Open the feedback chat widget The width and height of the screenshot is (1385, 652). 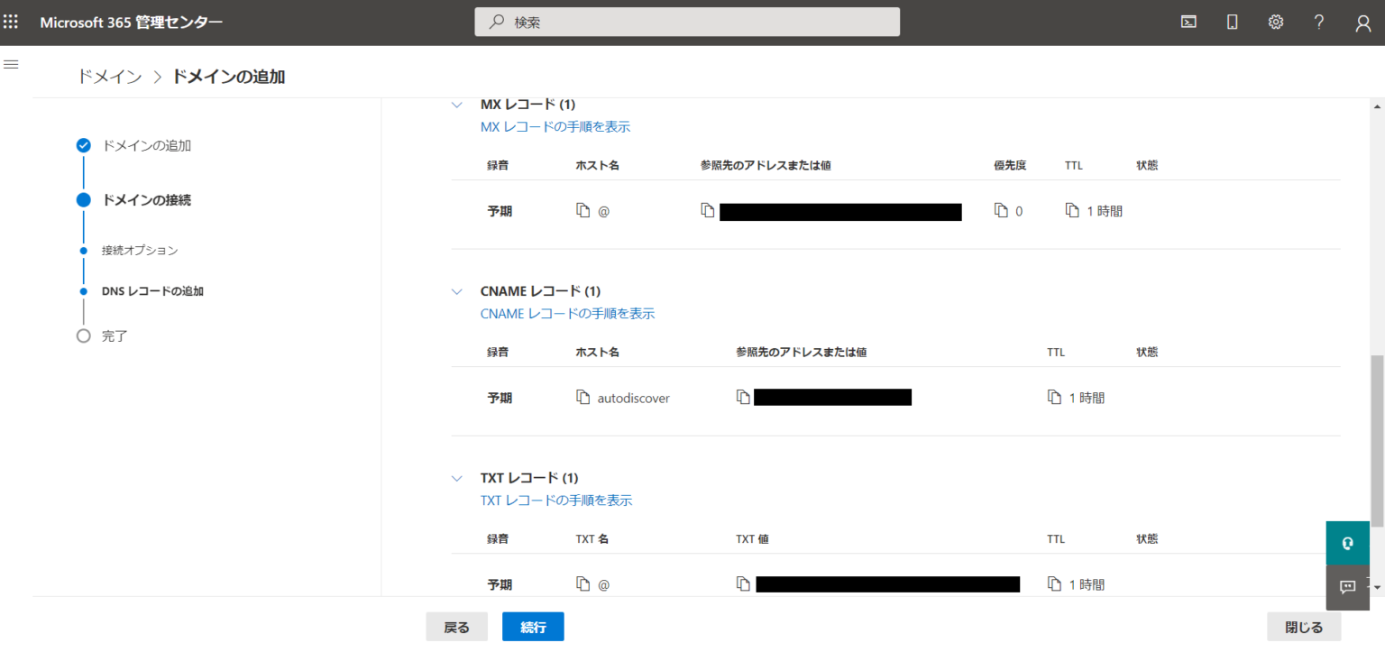[x=1347, y=587]
